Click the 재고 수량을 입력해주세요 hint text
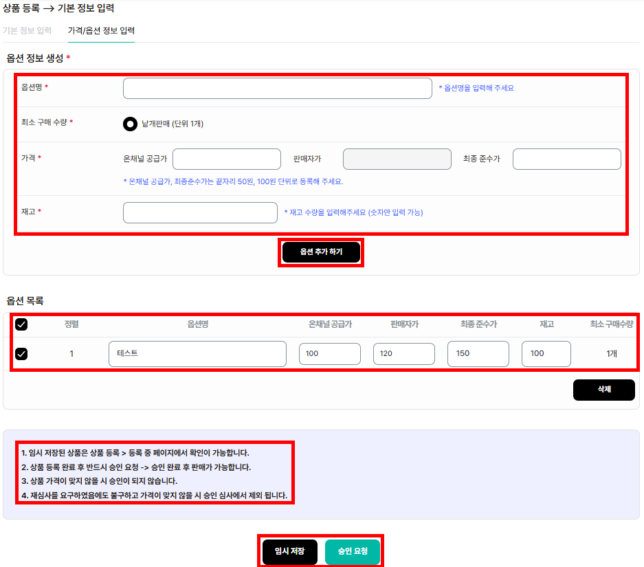 coord(354,212)
